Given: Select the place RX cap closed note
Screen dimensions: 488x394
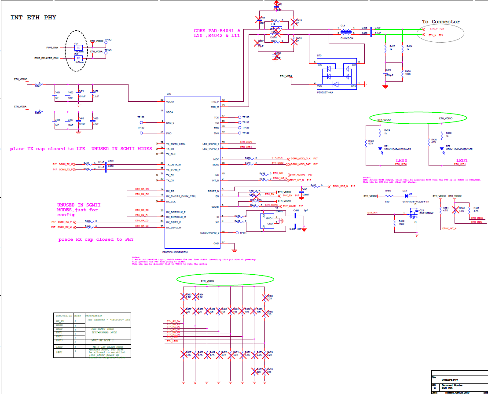Looking at the screenshot, I should click(96, 239).
